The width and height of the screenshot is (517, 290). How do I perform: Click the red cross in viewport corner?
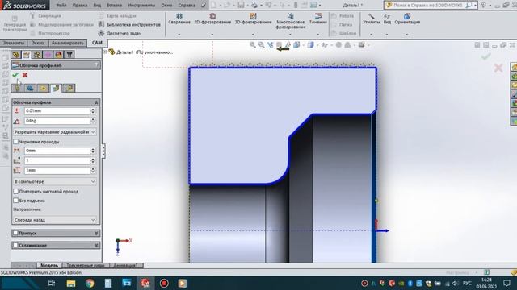(498, 68)
